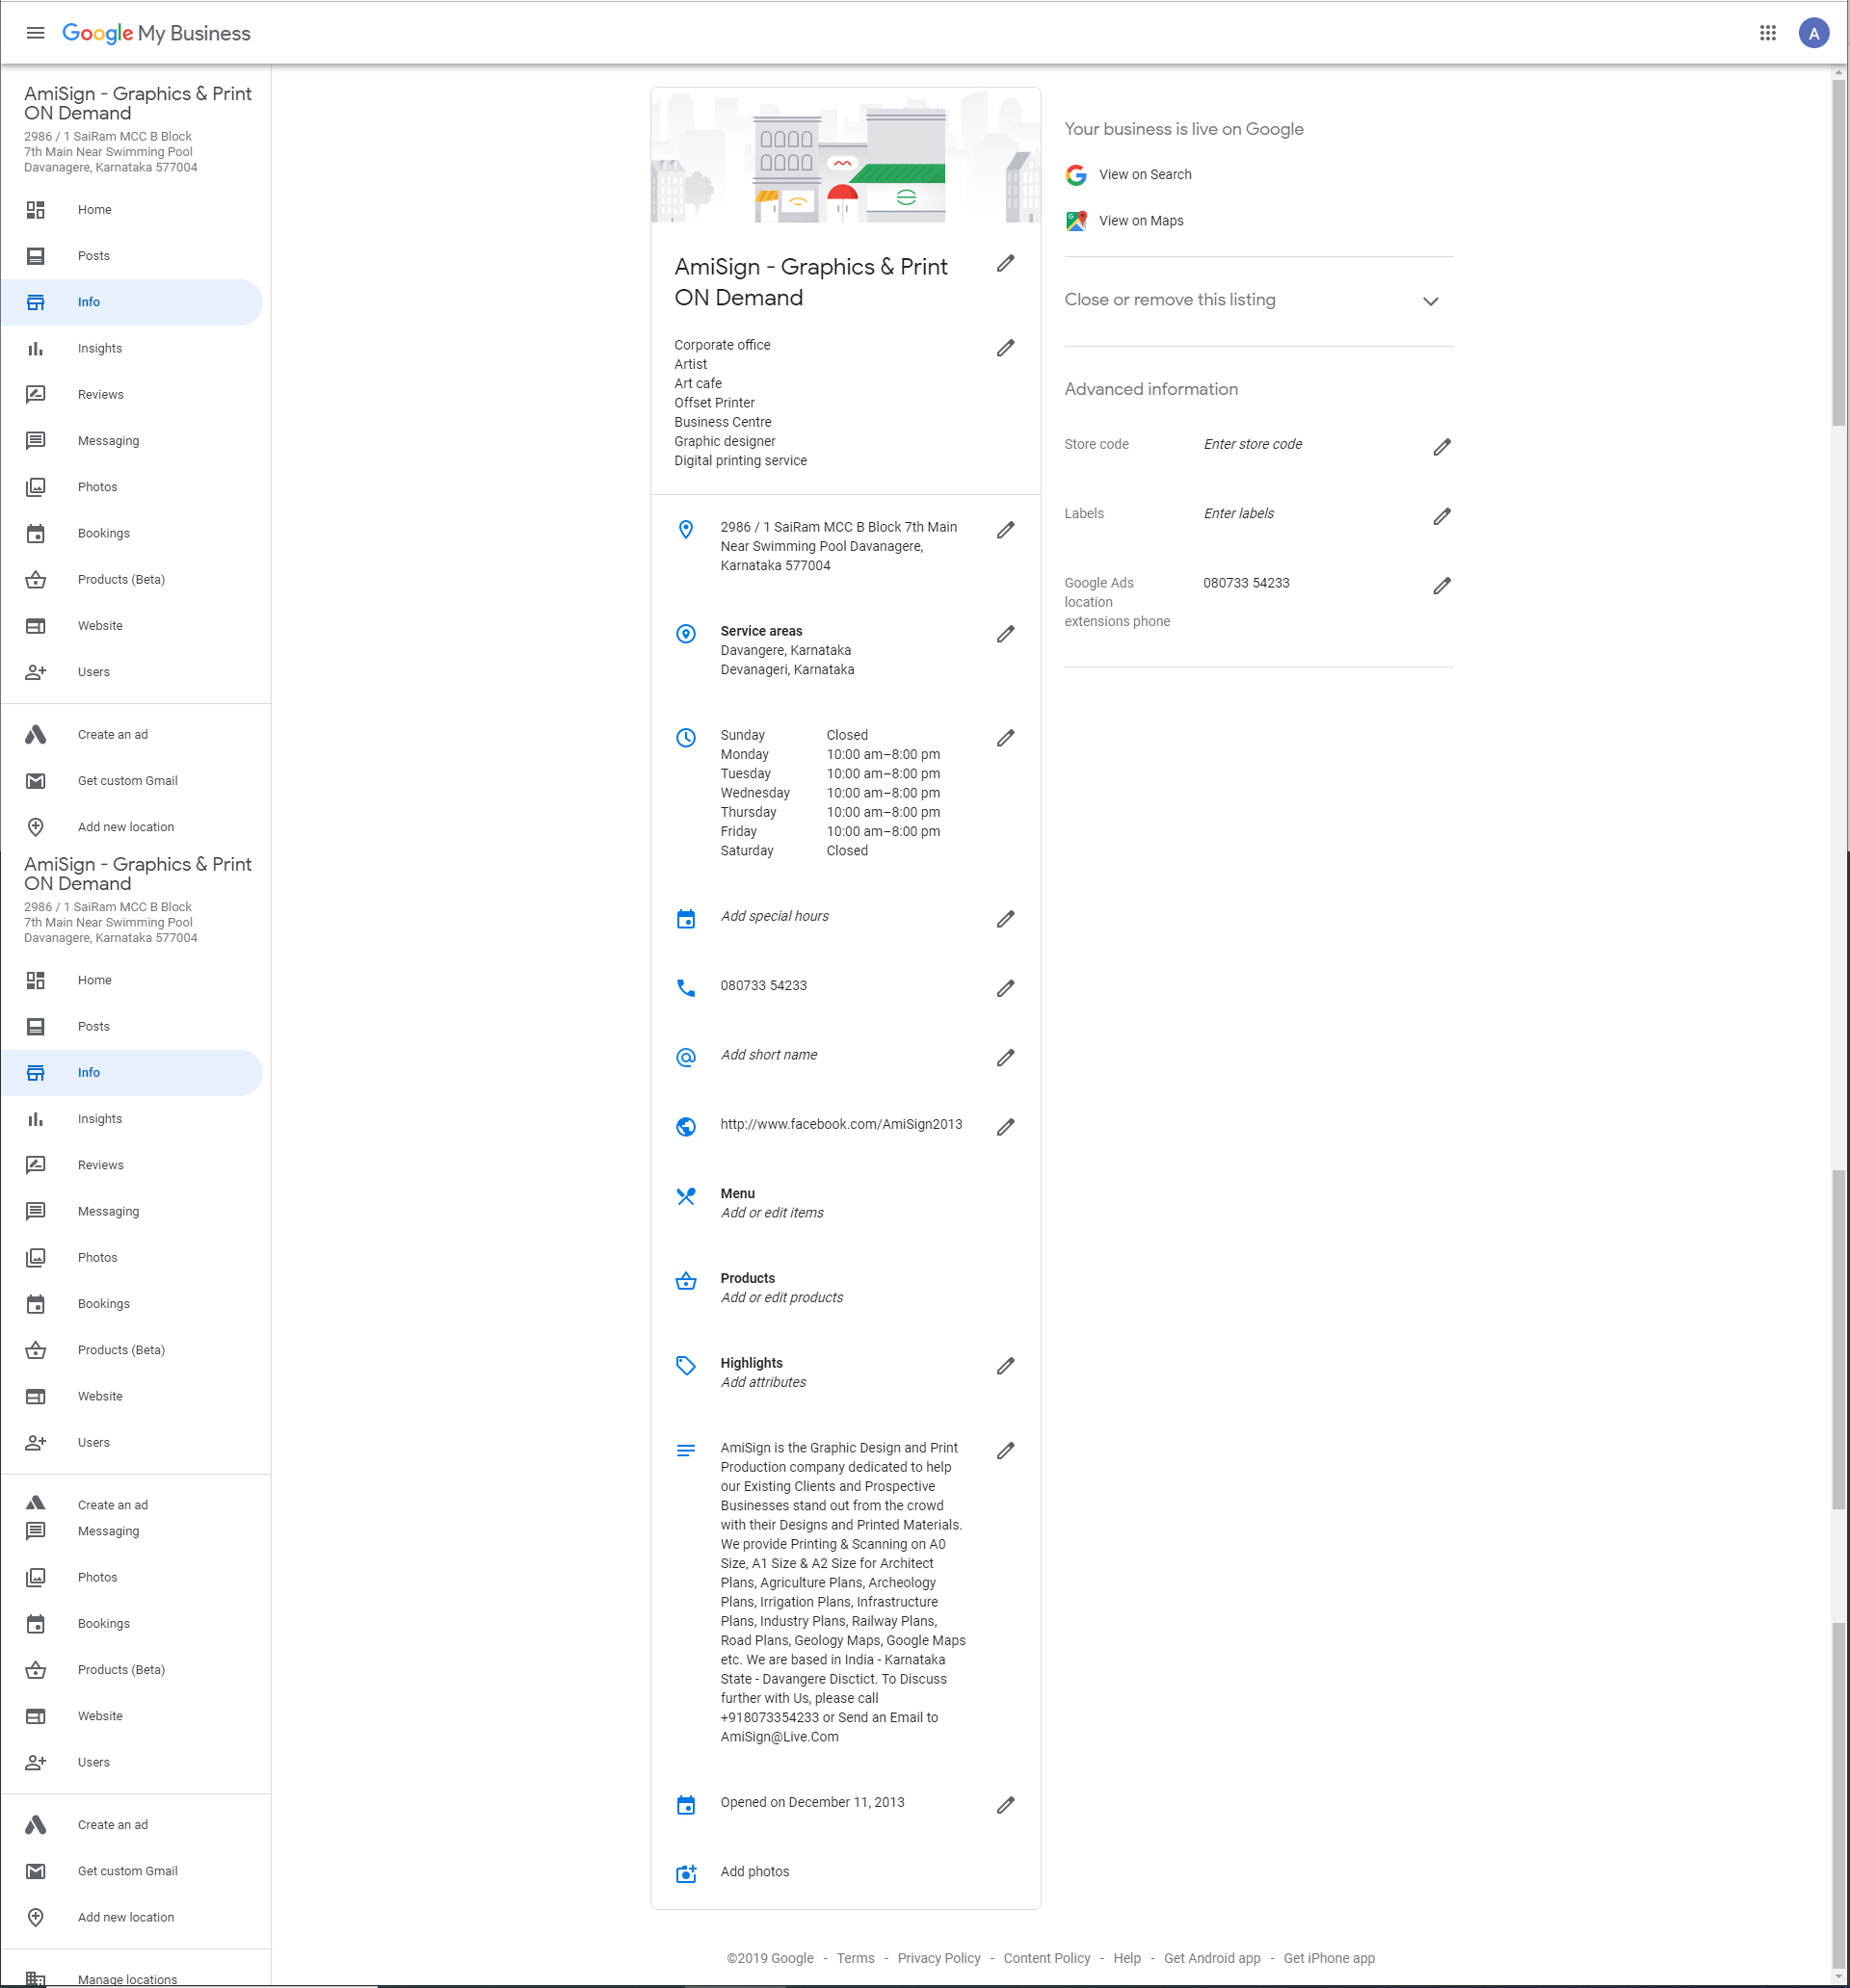Click the Enter store code field
This screenshot has height=1988, width=1850.
(x=1253, y=445)
